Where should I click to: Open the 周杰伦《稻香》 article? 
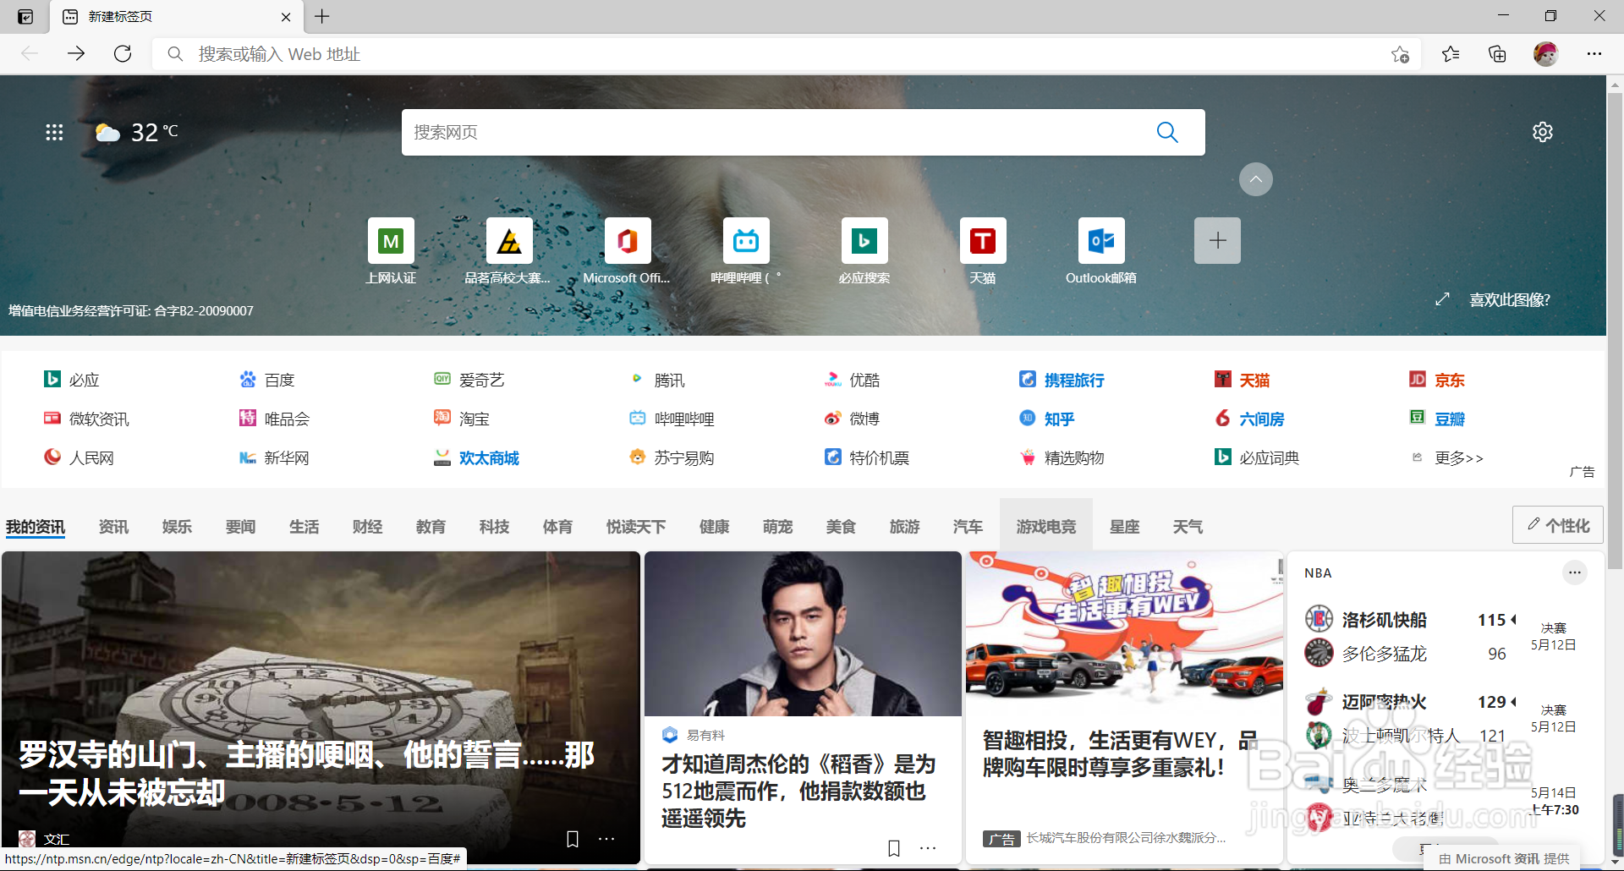click(x=803, y=708)
